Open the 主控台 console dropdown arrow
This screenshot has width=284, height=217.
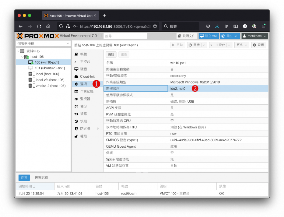[x=229, y=45]
